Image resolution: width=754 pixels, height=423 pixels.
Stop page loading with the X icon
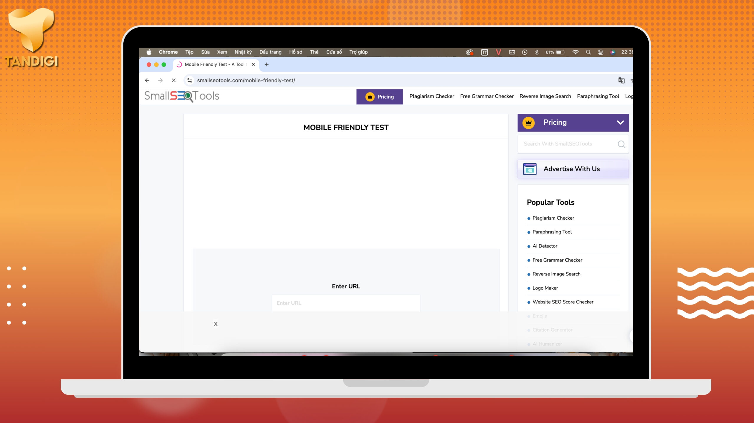tap(174, 80)
